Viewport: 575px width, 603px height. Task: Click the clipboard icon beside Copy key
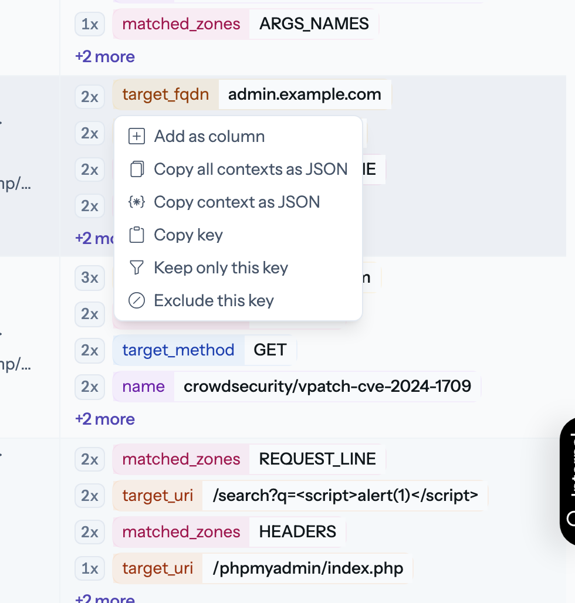point(137,235)
